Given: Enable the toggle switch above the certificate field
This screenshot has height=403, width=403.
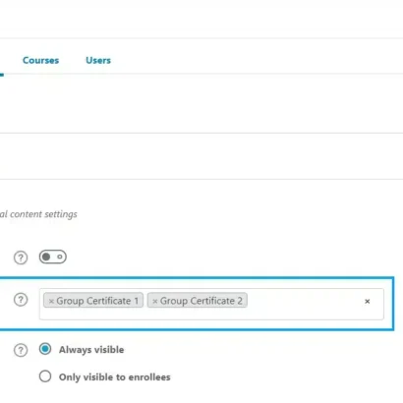Looking at the screenshot, I should [x=53, y=257].
